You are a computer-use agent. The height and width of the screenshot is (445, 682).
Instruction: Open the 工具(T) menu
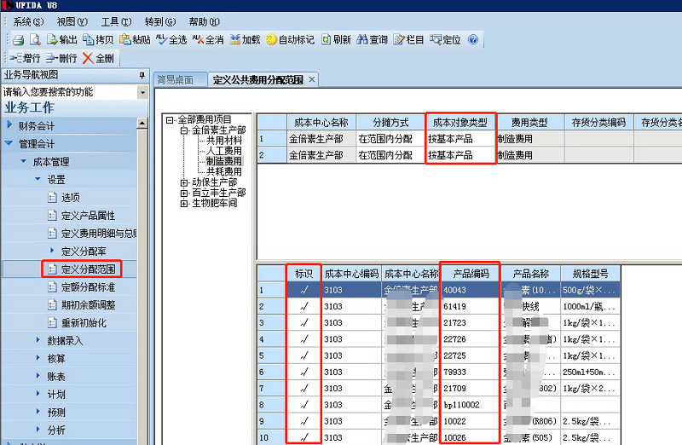(116, 22)
